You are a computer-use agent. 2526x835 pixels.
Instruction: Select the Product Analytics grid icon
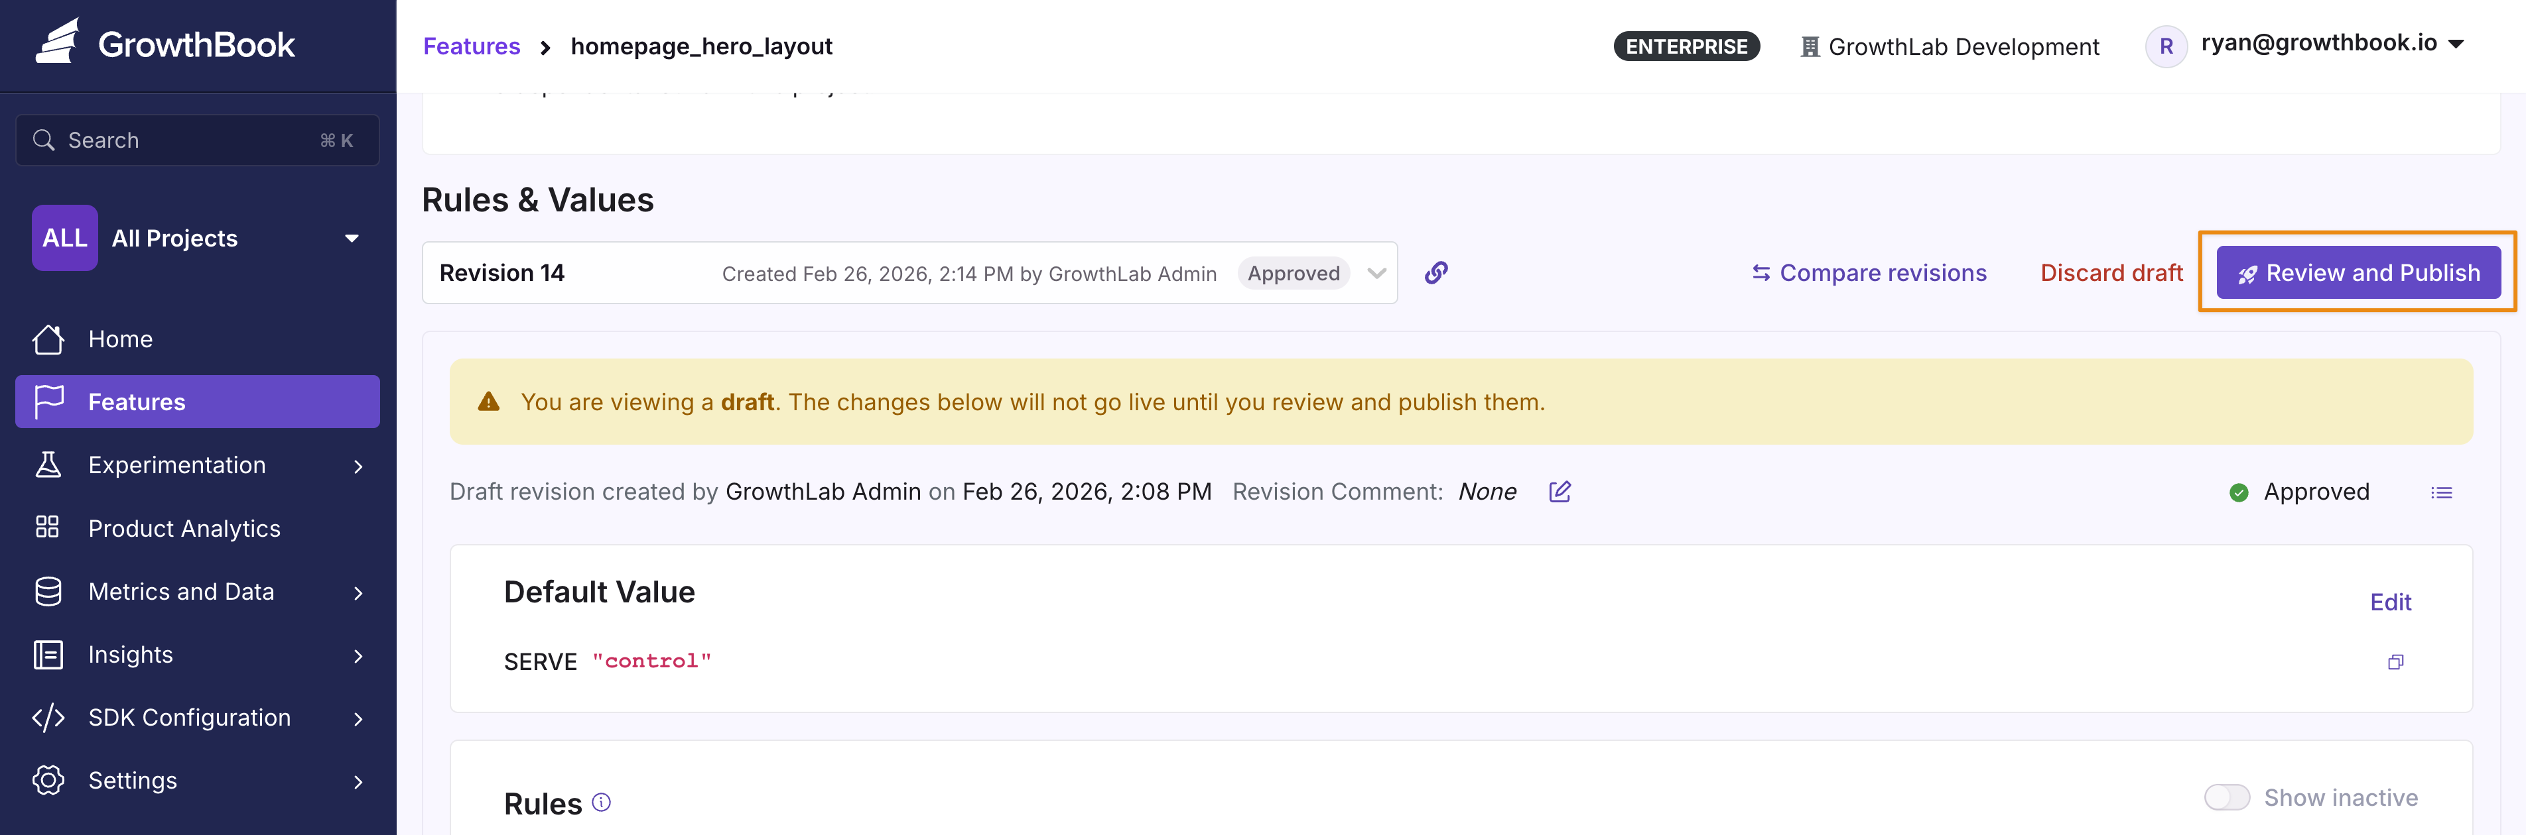coord(47,528)
